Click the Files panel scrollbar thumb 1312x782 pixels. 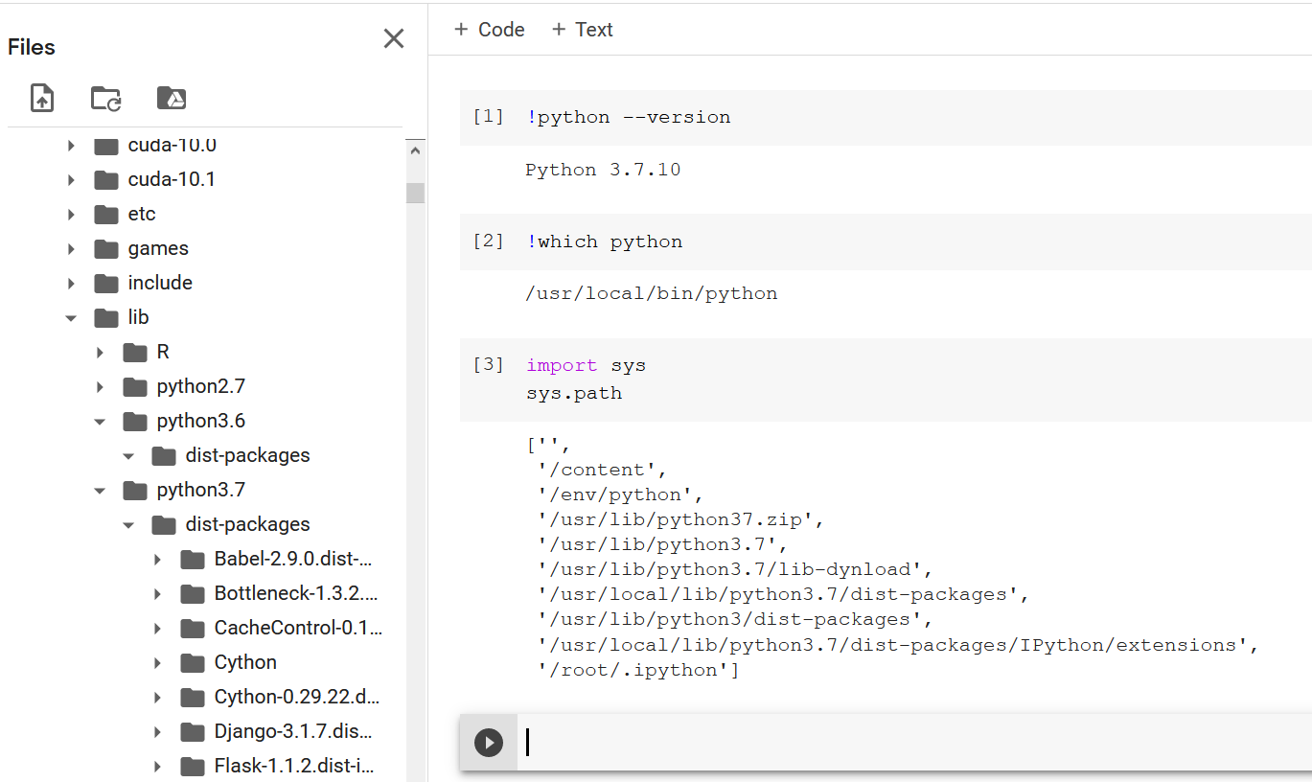pyautogui.click(x=415, y=192)
